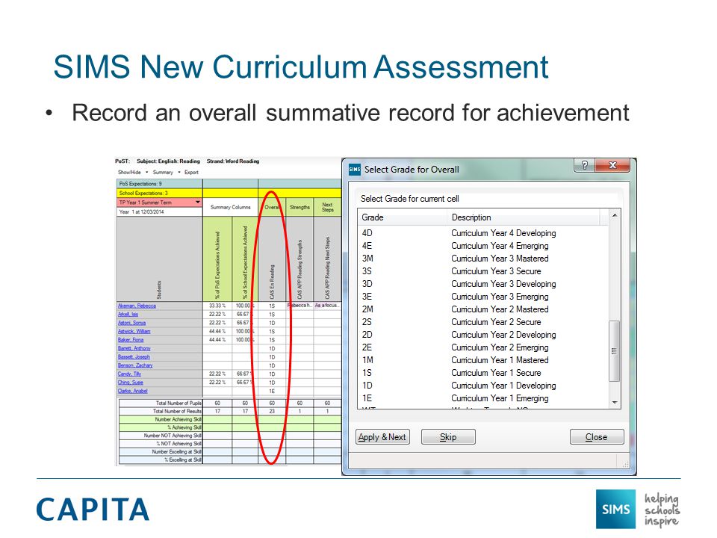This screenshot has height=538, width=717.
Task: Click the scroll down arrow in grade list
Action: (615, 403)
